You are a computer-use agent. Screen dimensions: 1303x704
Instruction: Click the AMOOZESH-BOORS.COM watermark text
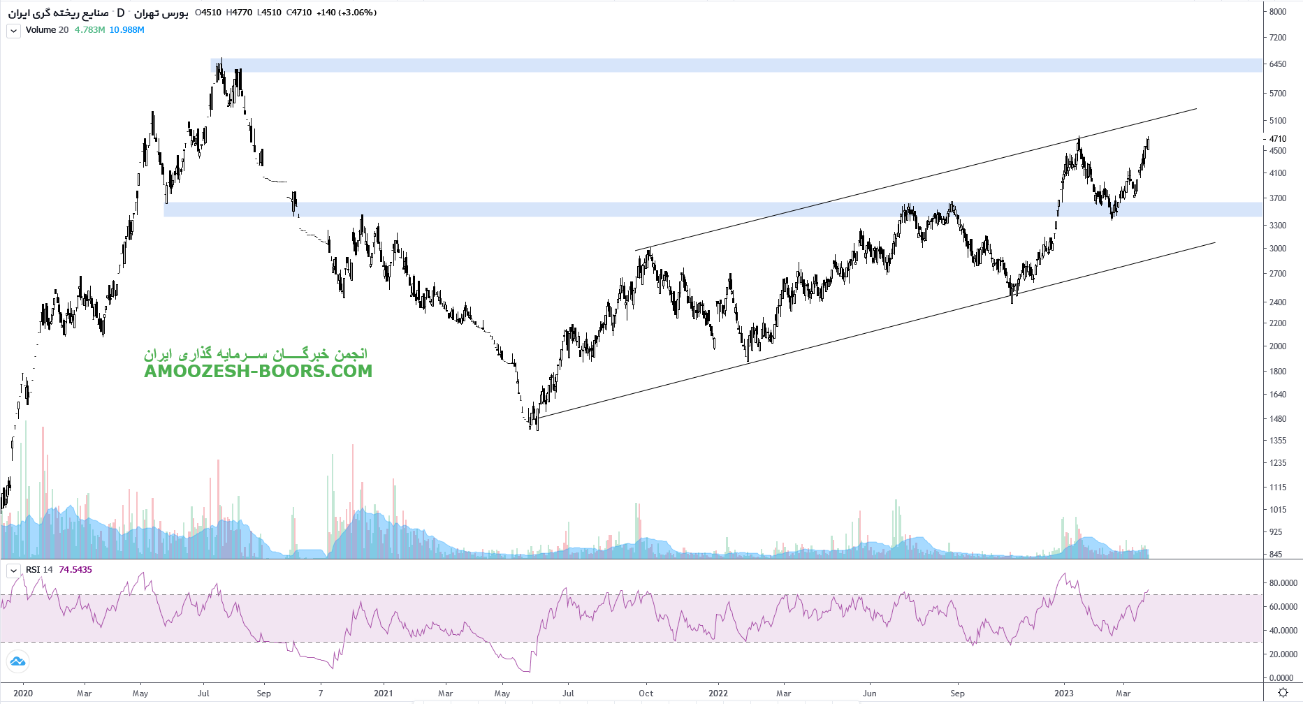[x=258, y=372]
